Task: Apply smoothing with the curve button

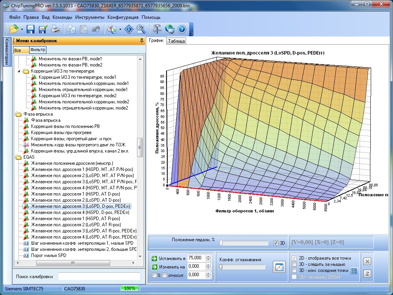Action: pos(279,267)
